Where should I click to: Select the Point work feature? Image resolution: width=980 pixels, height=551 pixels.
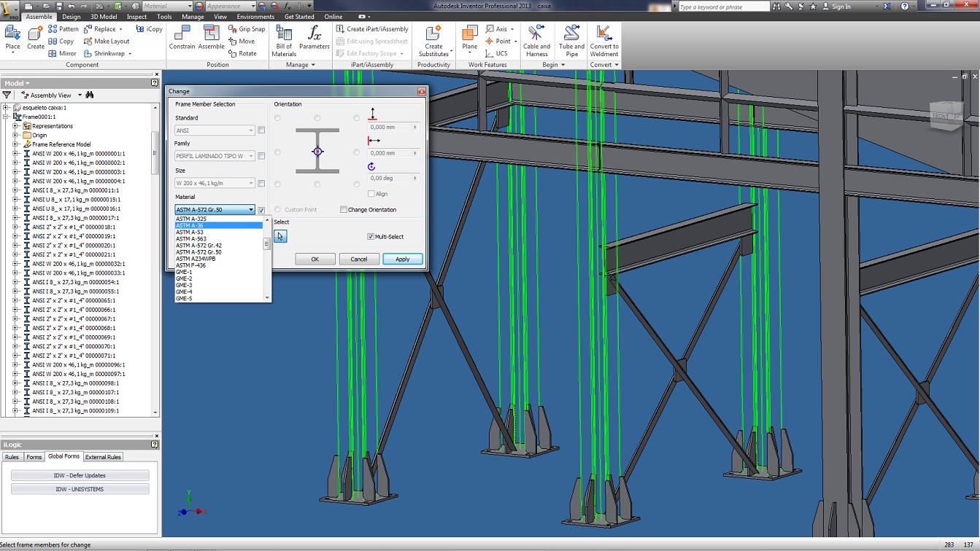tap(501, 42)
